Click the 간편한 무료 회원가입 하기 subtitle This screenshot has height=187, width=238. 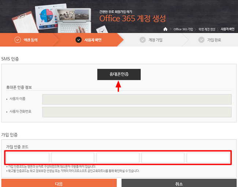point(116,12)
